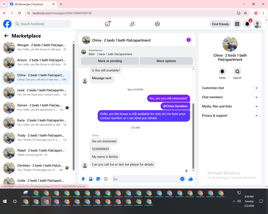Click the conversation list scrollbar
The image size is (268, 214).
[x=73, y=107]
